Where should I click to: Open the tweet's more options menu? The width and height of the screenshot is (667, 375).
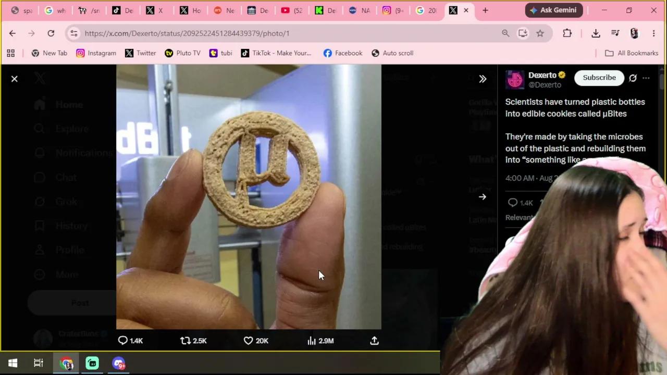tap(646, 78)
